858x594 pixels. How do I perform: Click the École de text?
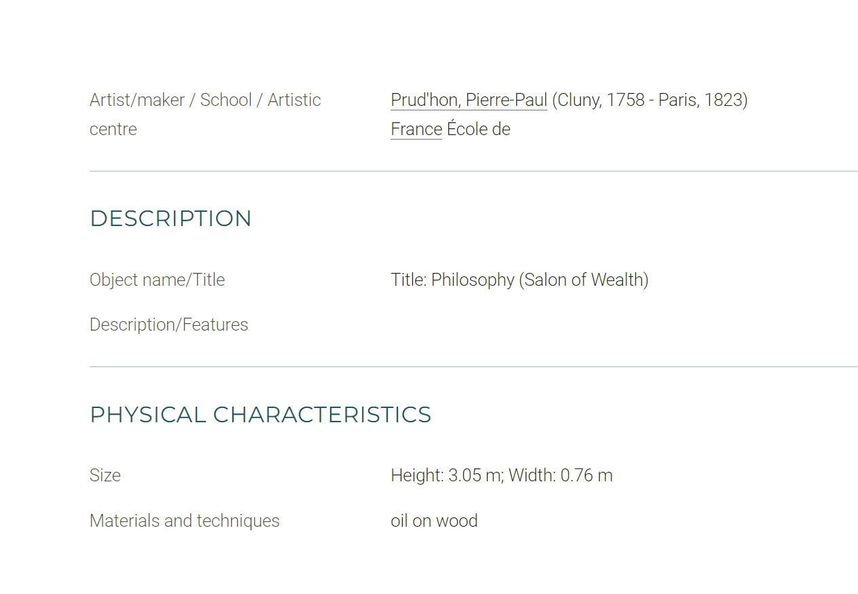point(478,129)
